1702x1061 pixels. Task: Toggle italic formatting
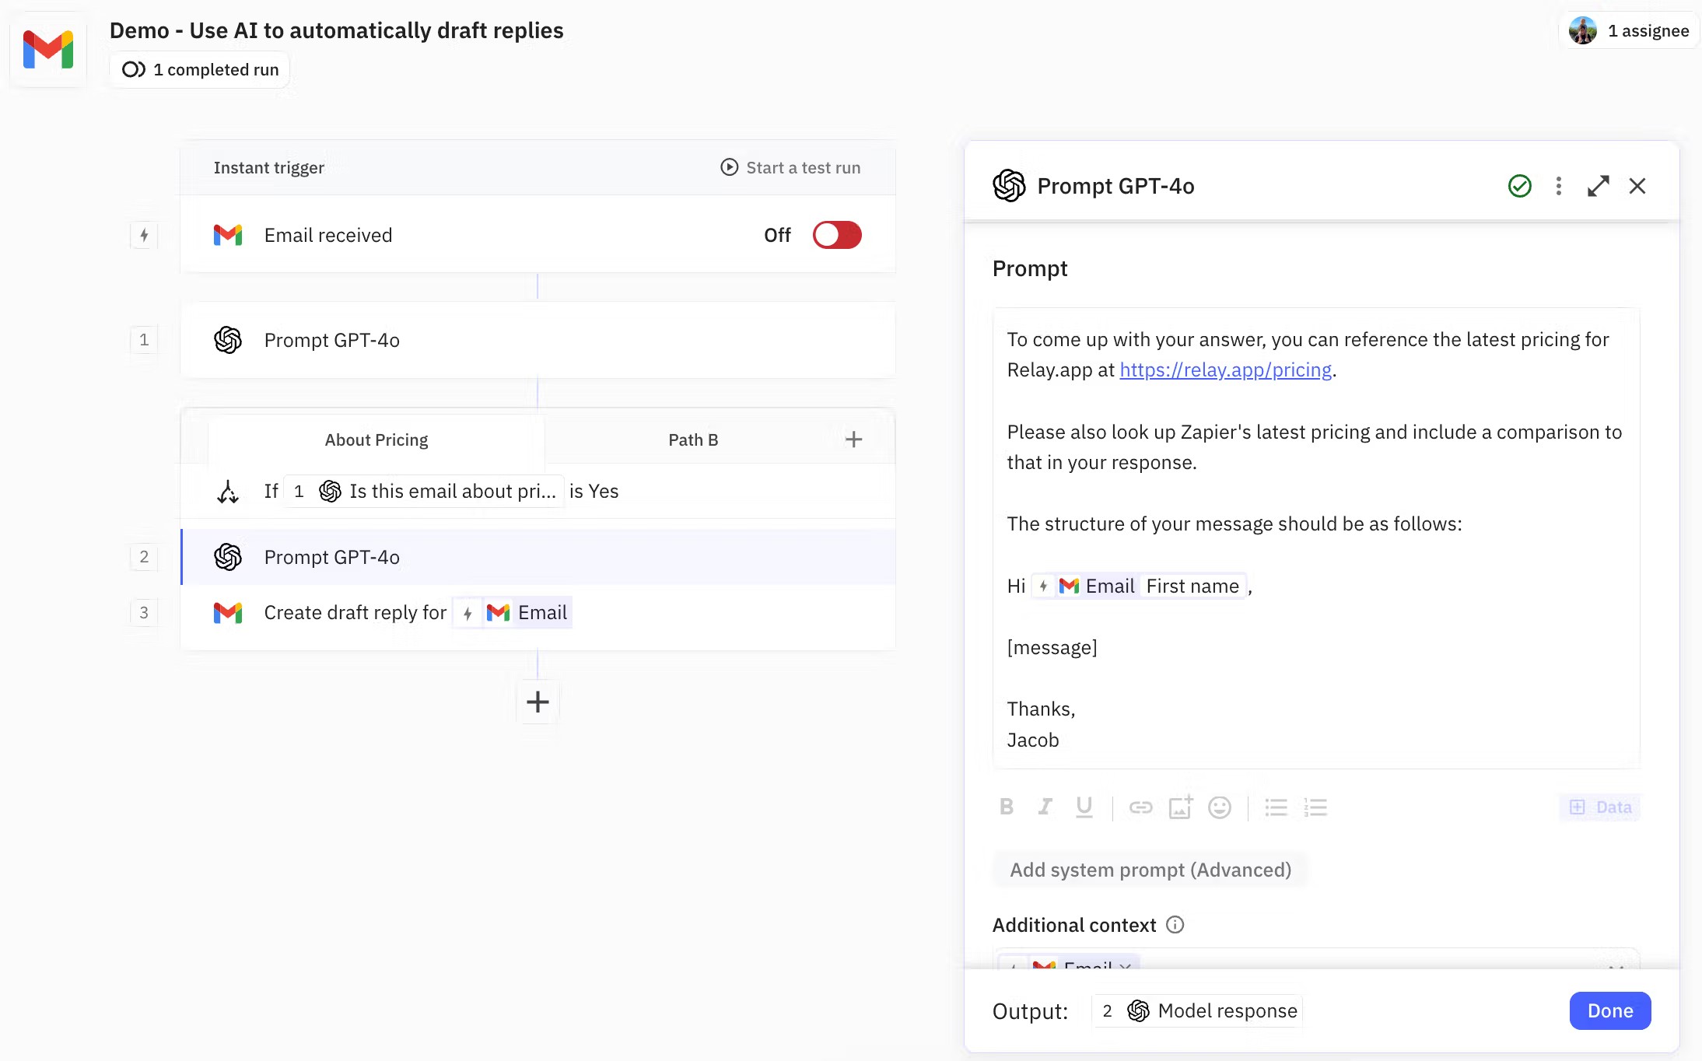click(1045, 807)
